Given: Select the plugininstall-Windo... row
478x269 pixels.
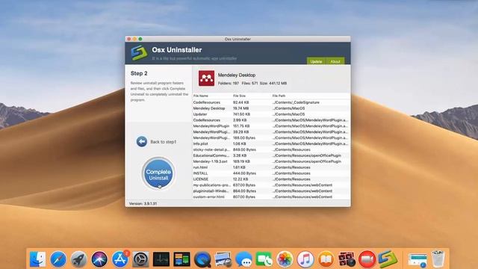Looking at the screenshot, I should click(x=271, y=191).
